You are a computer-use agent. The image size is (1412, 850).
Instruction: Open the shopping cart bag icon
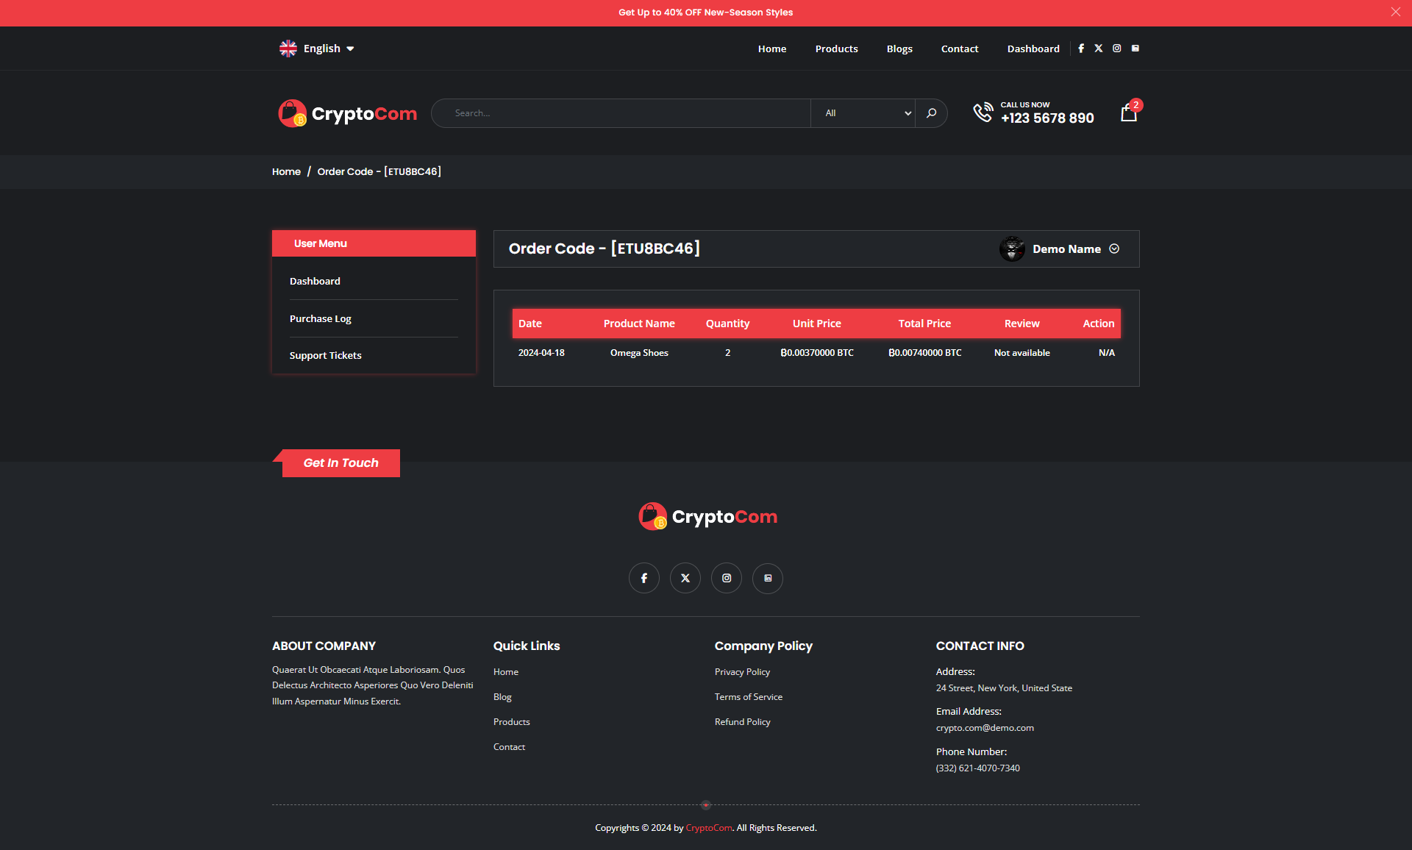pos(1129,113)
